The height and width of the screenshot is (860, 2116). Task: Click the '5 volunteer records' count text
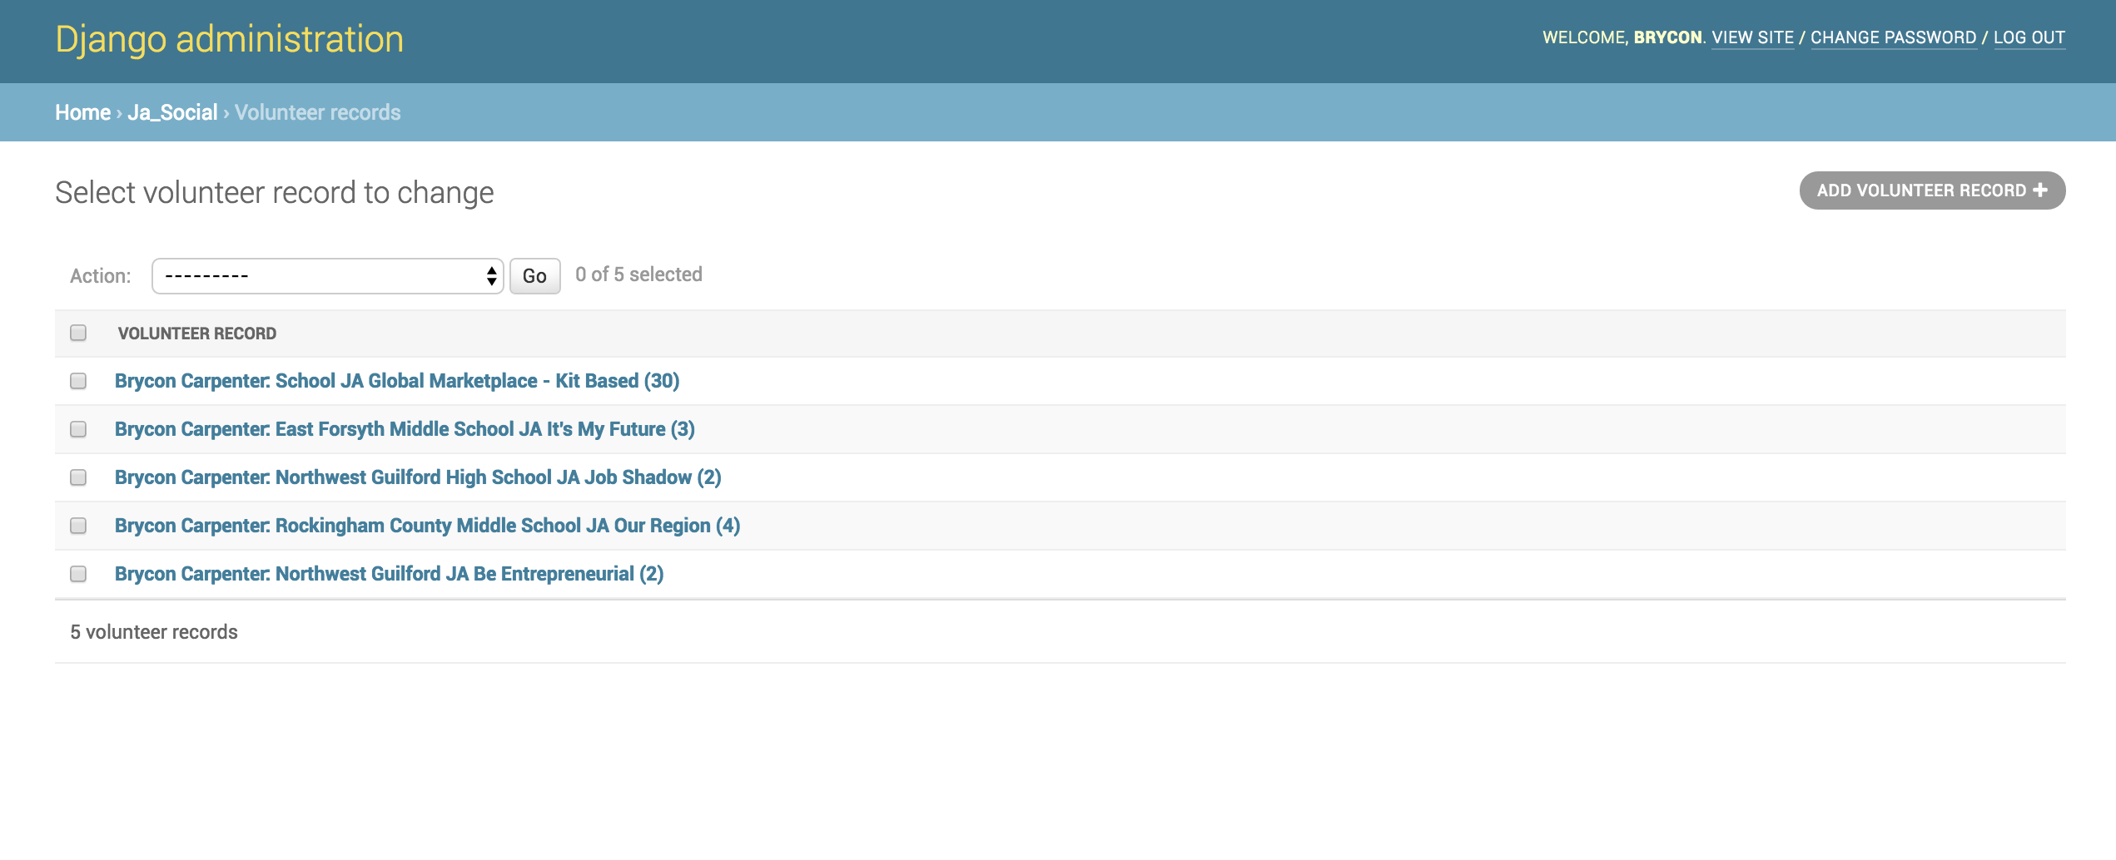pyautogui.click(x=154, y=632)
